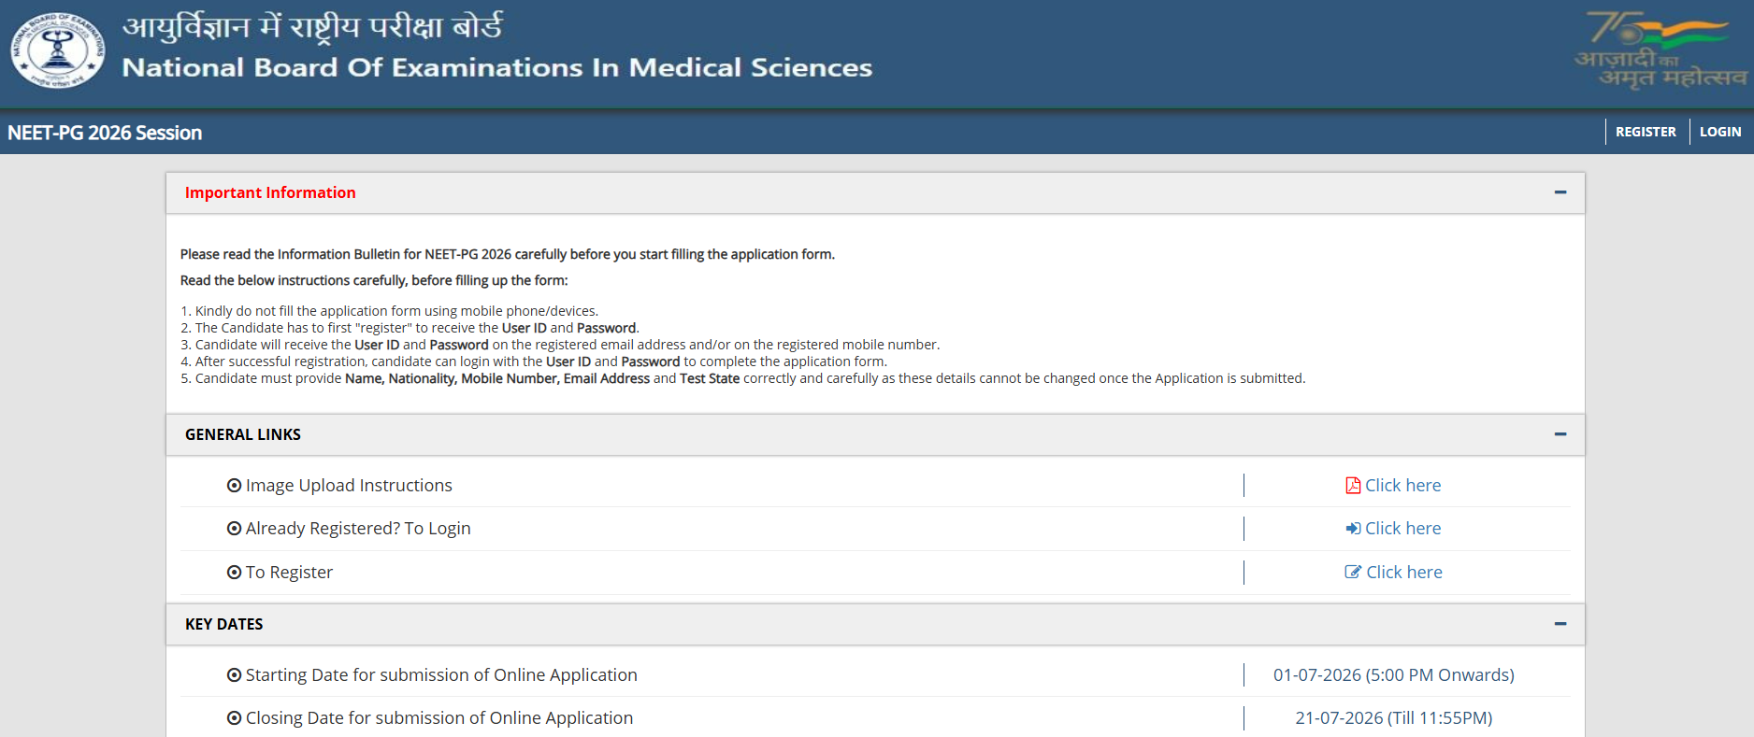Click the Please read the Information Bulletin sentence
The width and height of the screenshot is (1754, 737).
pyautogui.click(x=508, y=254)
